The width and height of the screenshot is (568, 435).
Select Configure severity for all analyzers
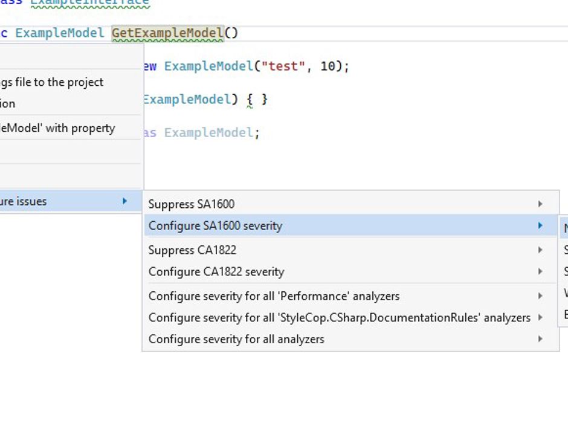(350, 339)
